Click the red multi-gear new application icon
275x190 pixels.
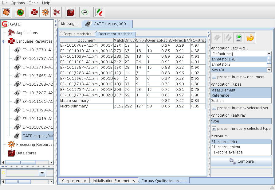pos(56,12)
